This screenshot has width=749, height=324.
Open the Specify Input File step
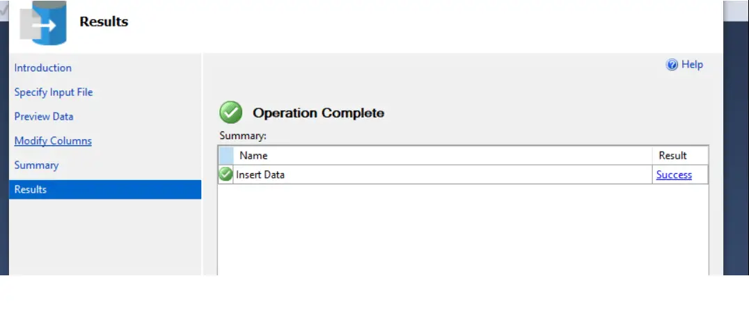(54, 92)
